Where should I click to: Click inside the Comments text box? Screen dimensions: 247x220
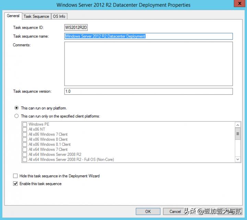149,64
